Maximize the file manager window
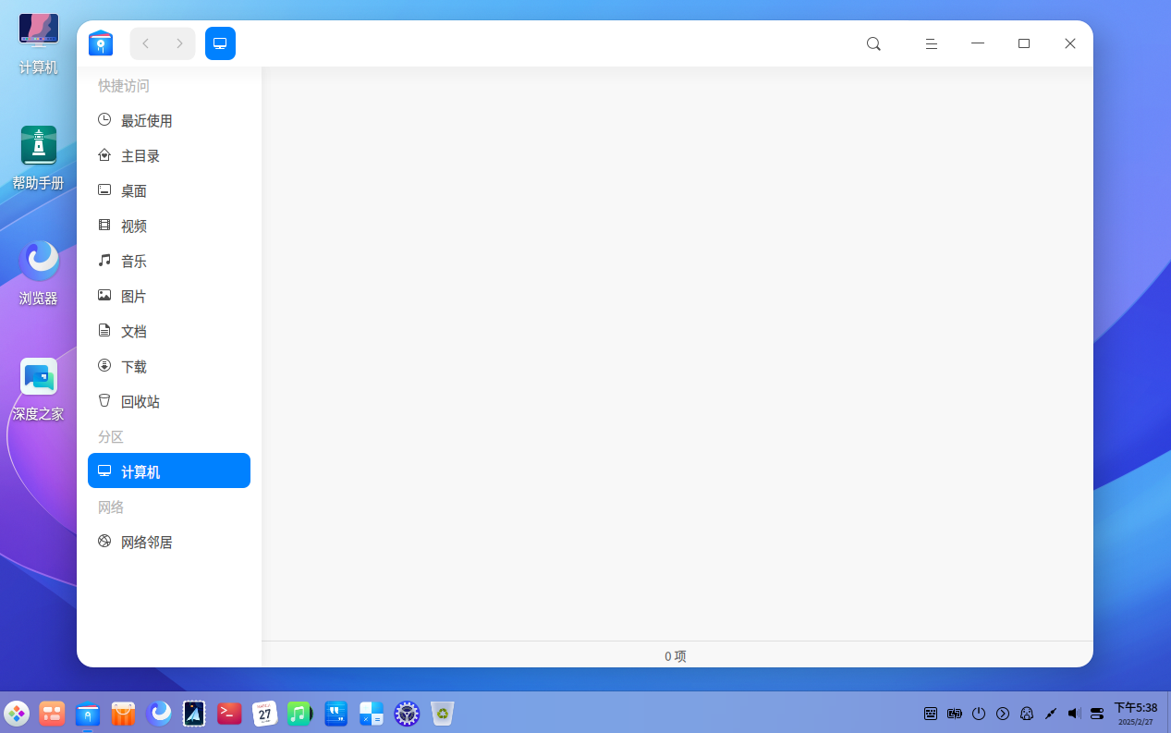Viewport: 1171px width, 733px height. (1024, 43)
